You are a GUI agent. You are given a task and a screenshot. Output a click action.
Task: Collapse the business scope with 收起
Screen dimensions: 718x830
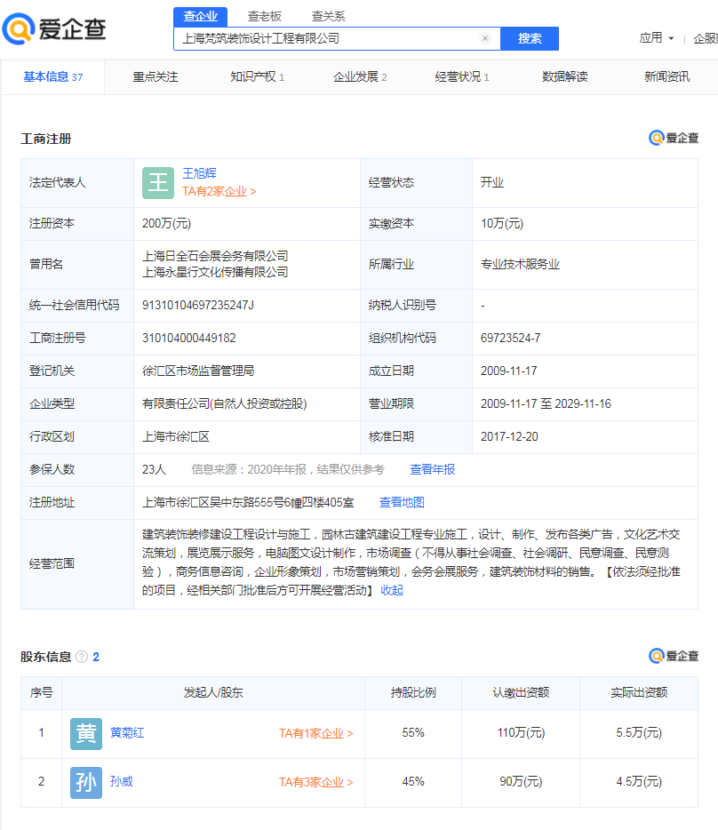(392, 590)
